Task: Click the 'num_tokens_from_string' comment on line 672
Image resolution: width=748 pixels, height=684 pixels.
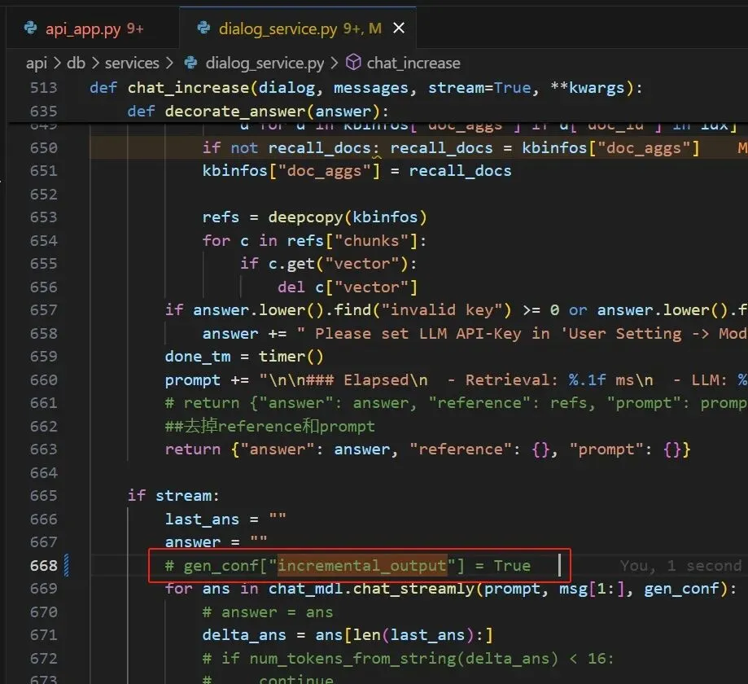Action: click(x=408, y=658)
